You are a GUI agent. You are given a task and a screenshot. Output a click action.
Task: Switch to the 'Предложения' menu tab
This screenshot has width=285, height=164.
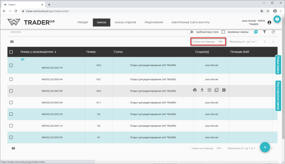click(x=154, y=23)
